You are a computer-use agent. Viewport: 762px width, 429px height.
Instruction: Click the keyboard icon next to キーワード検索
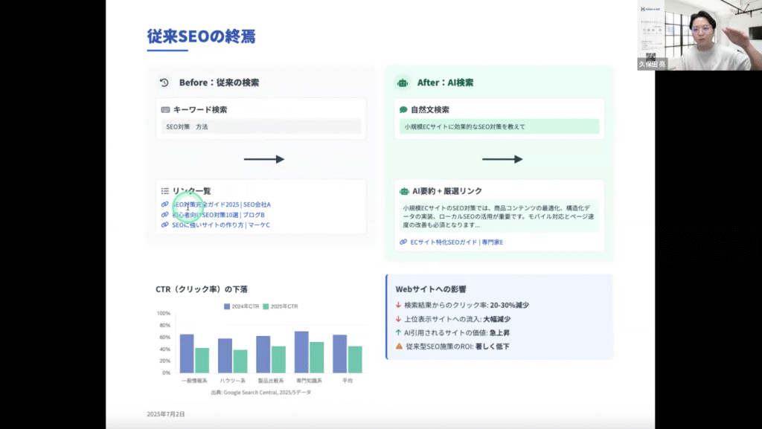pyautogui.click(x=165, y=110)
